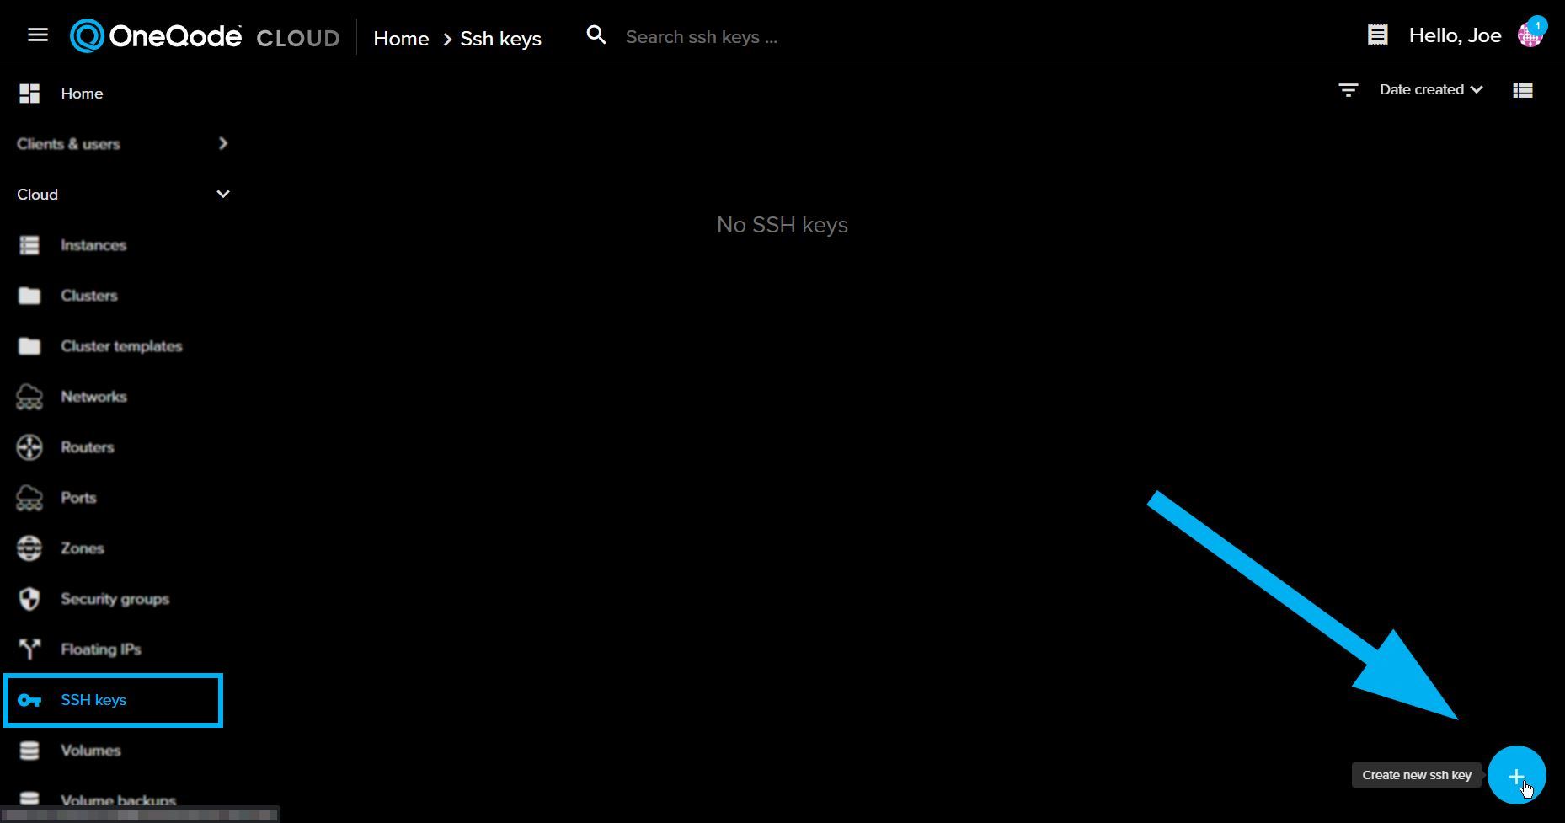Open the Date created sort dropdown
The image size is (1565, 823).
click(1429, 89)
